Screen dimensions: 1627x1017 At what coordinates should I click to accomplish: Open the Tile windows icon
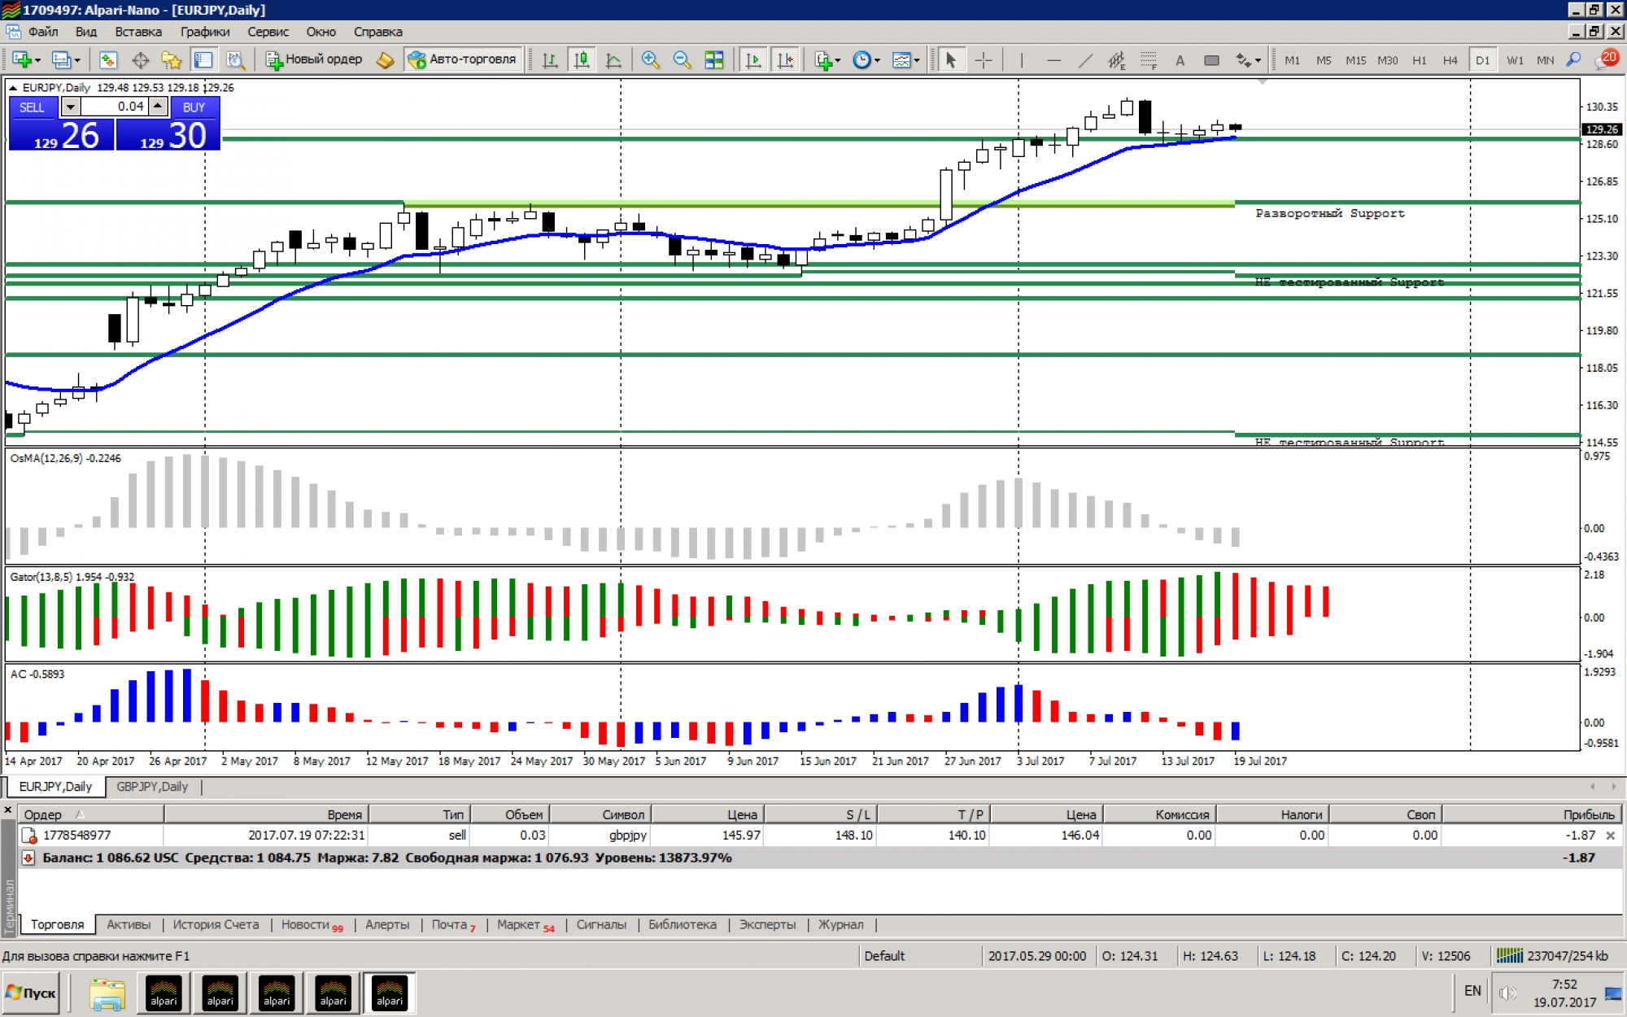[713, 59]
